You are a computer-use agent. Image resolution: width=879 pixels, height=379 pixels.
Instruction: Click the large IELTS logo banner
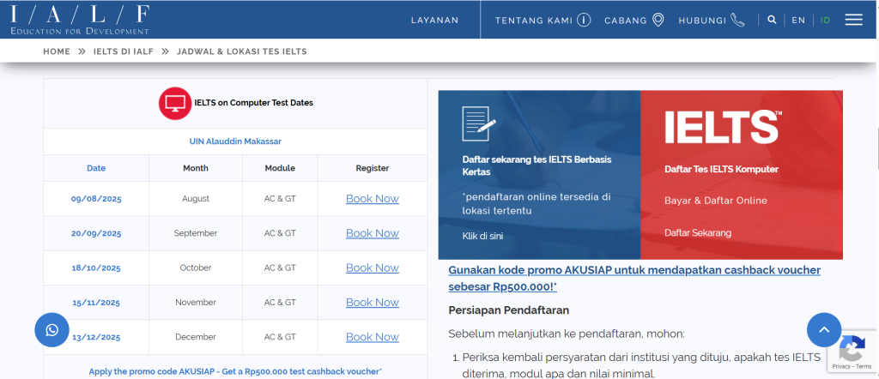click(722, 127)
